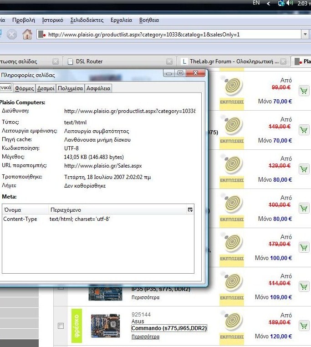The width and height of the screenshot is (311, 347).
Task: Click the Διεύθυνση URL value in page info
Action: [130, 111]
